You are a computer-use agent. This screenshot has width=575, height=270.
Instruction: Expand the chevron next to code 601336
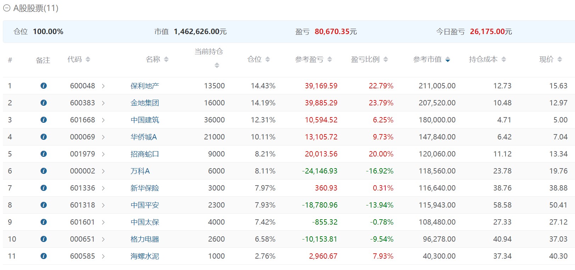pos(103,188)
